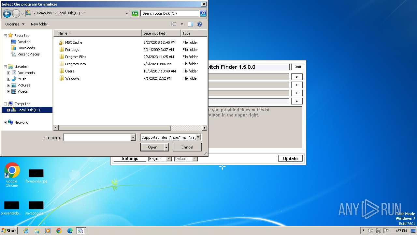Go back using the dialog's Back arrow
Image resolution: width=417 pixels, height=235 pixels.
pyautogui.click(x=7, y=13)
